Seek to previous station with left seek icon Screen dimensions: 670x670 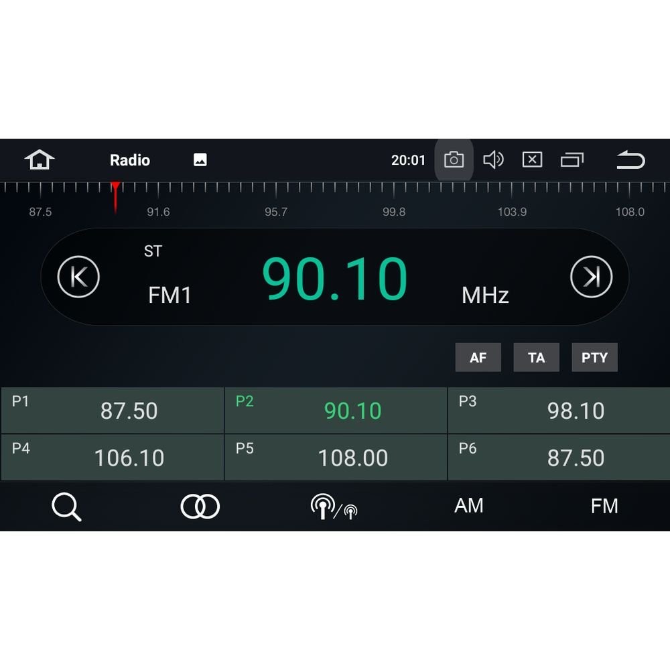pyautogui.click(x=78, y=276)
